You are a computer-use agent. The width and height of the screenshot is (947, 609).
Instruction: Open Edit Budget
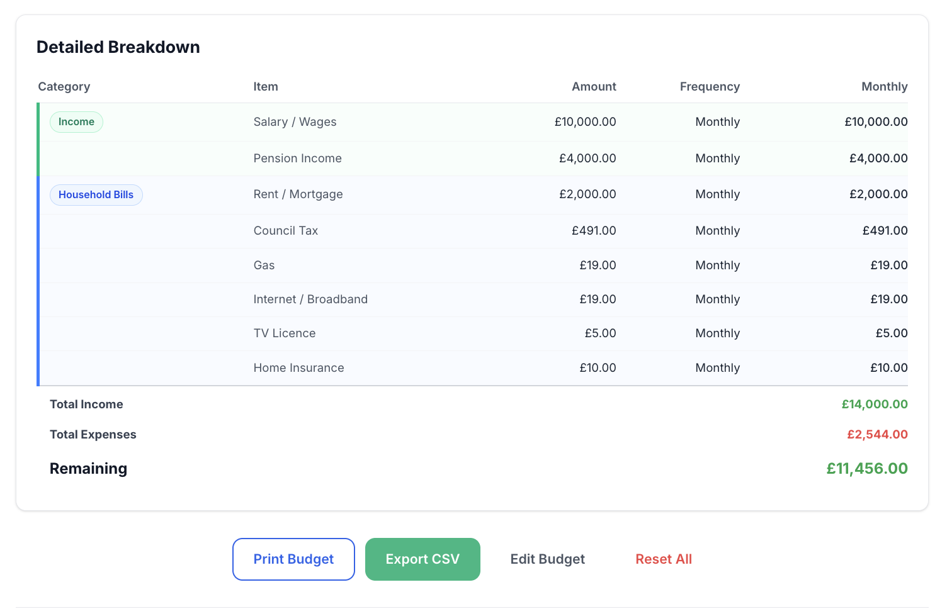547,559
